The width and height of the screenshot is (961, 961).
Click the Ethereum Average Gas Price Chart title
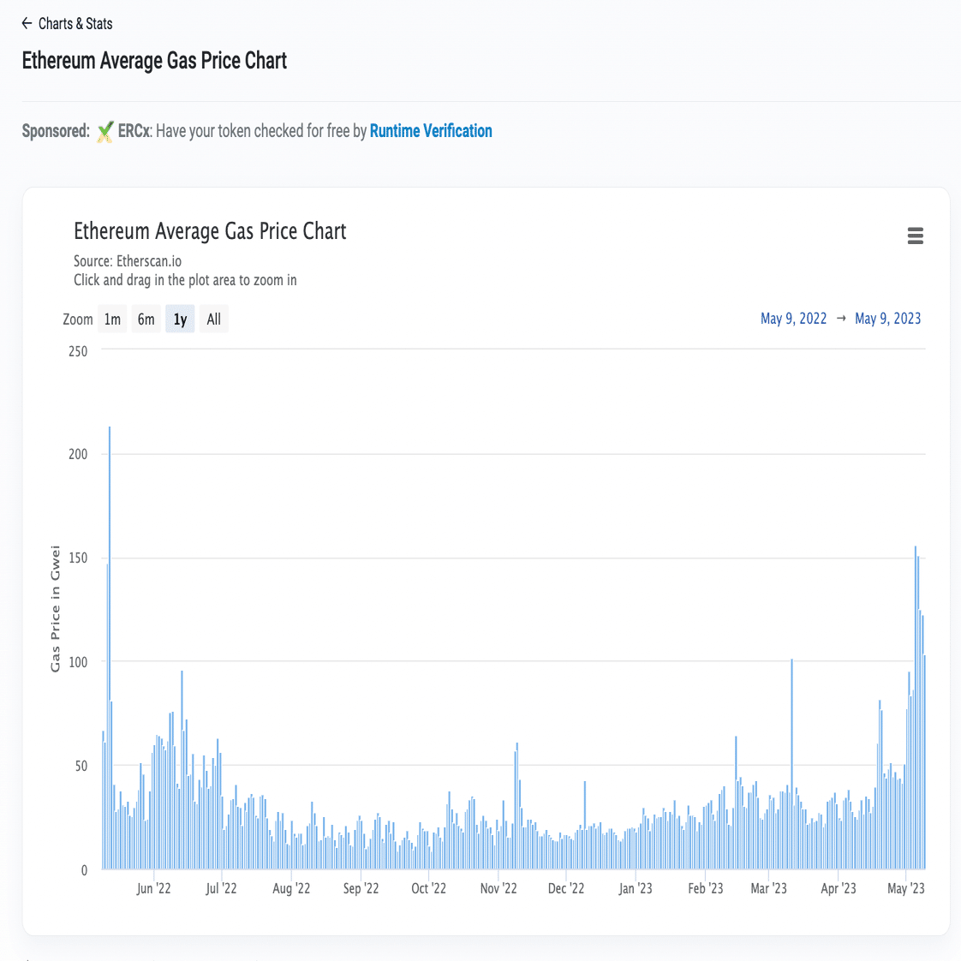[210, 231]
